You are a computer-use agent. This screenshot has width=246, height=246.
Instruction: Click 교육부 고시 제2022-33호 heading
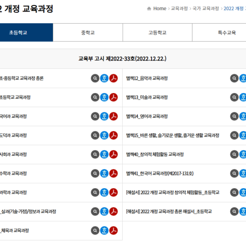(122, 59)
